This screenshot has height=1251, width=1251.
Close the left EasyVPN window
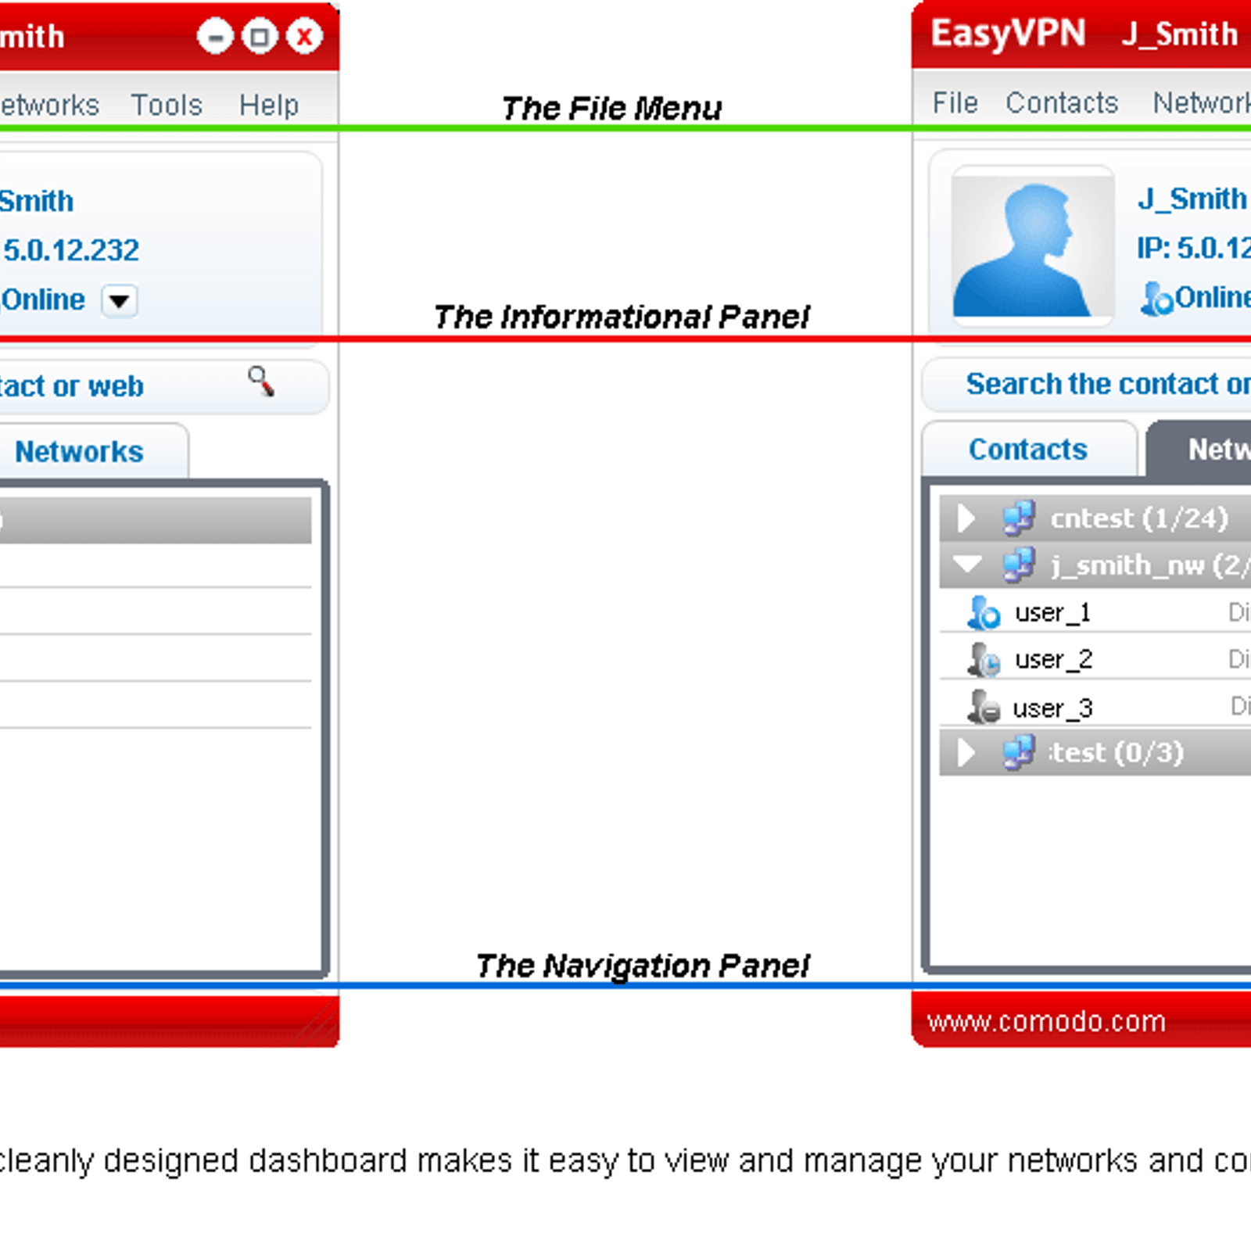304,36
